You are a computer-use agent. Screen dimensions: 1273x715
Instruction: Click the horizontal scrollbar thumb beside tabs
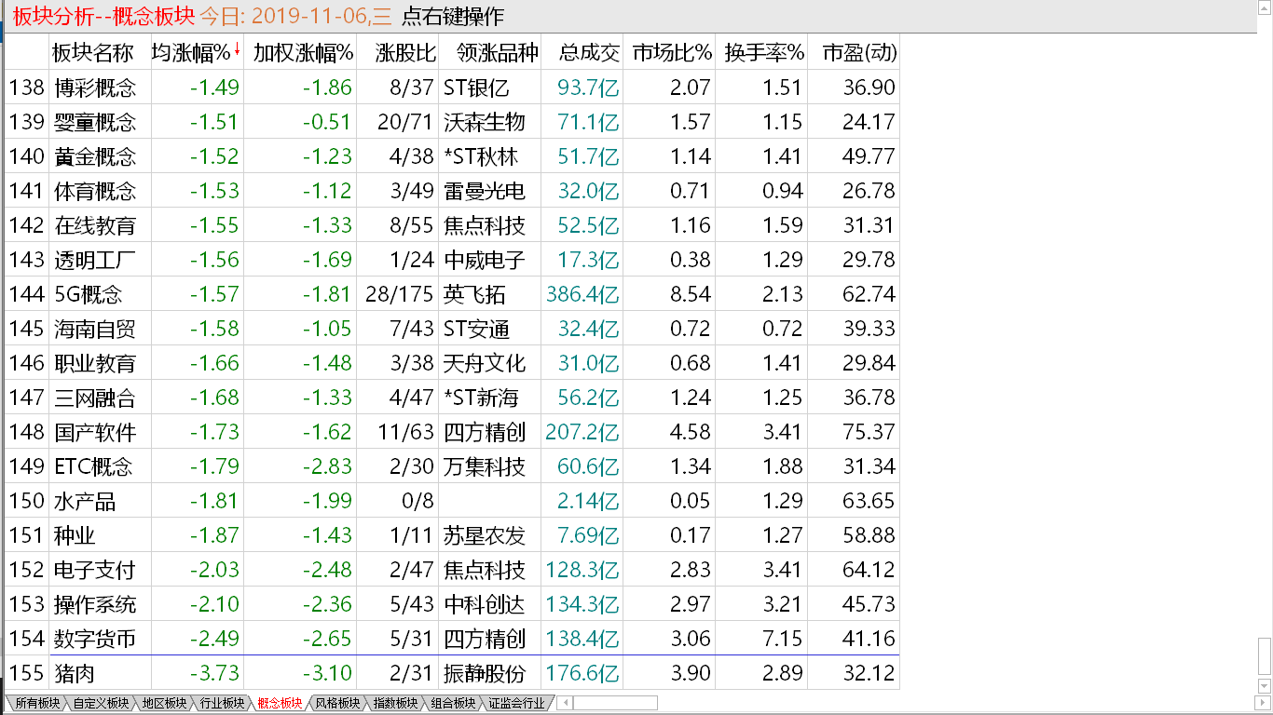point(617,703)
